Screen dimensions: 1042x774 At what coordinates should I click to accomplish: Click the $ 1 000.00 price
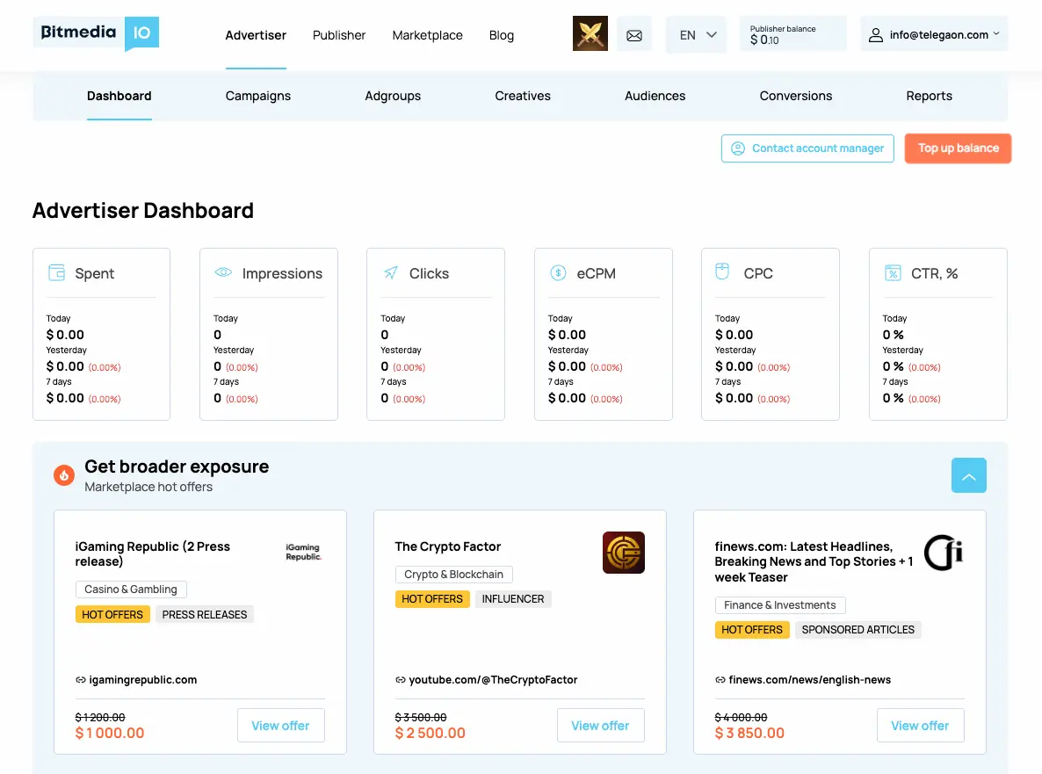[110, 733]
